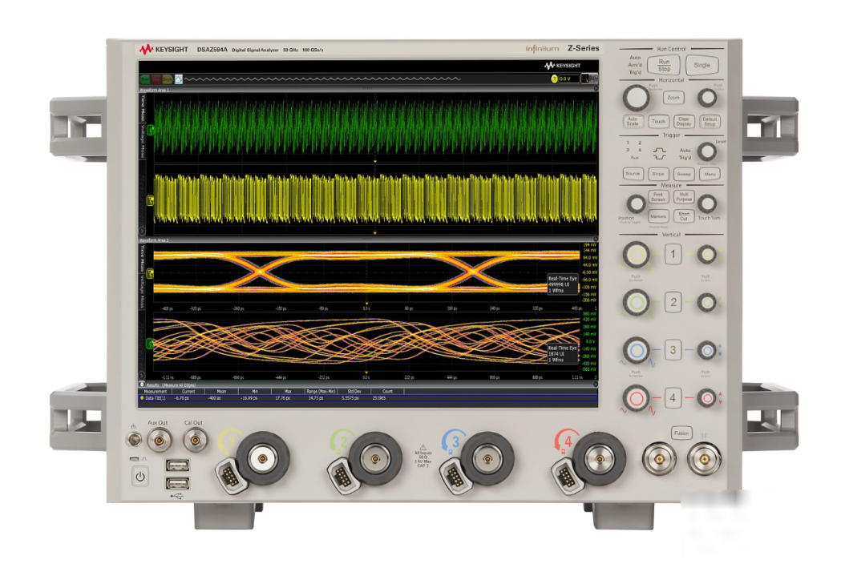This screenshot has height=580, width=841.
Task: Activate horizontal Zoom mode
Action: [x=673, y=98]
